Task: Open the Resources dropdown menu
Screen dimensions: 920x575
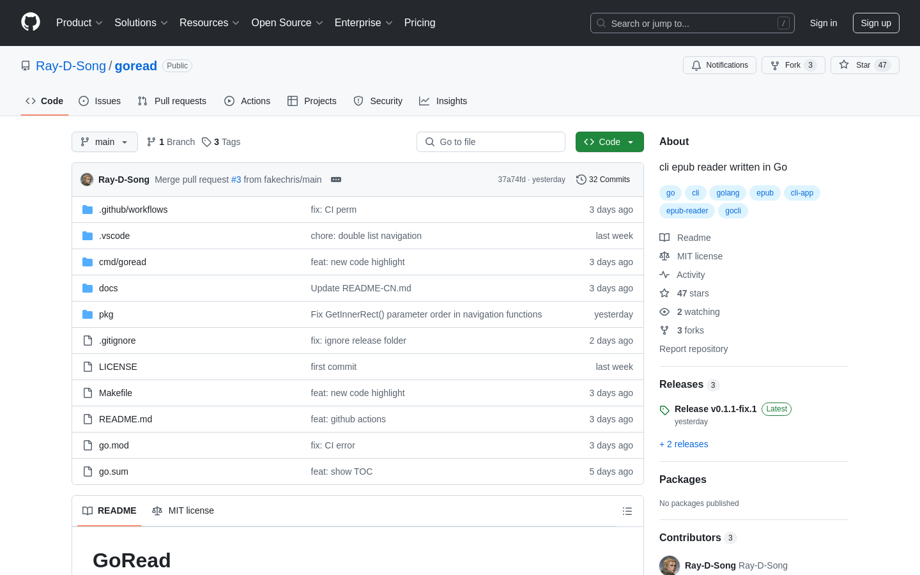Action: pyautogui.click(x=210, y=22)
